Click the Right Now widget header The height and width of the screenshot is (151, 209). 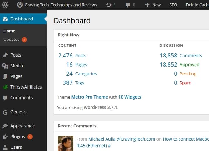click(131, 35)
